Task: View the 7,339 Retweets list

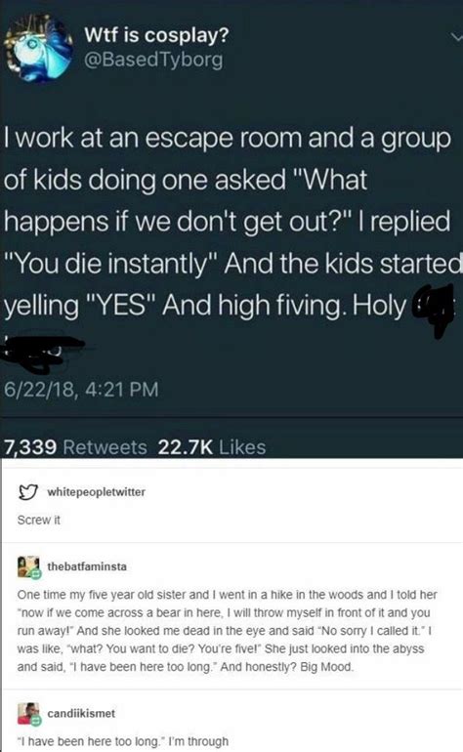Action: (76, 447)
